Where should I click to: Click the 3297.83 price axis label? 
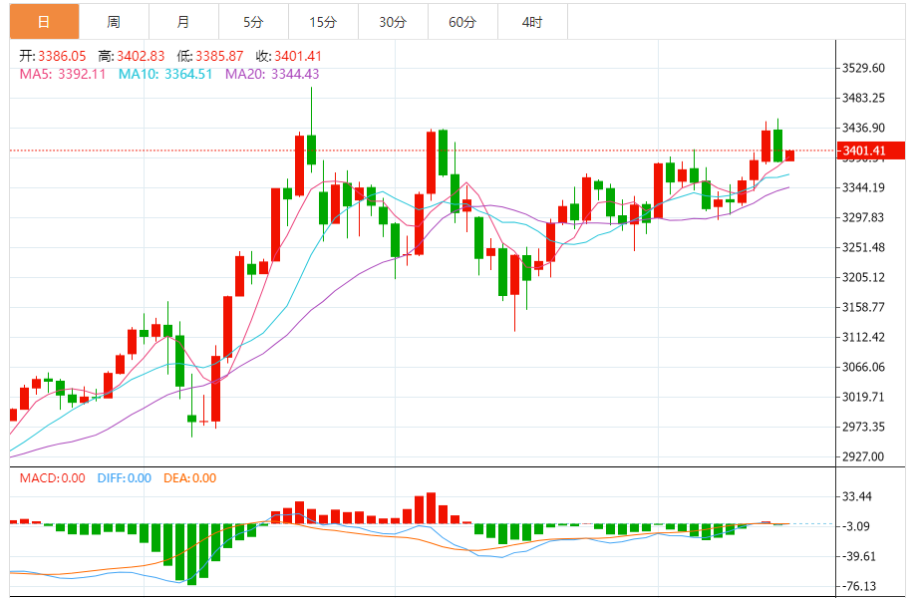point(864,217)
